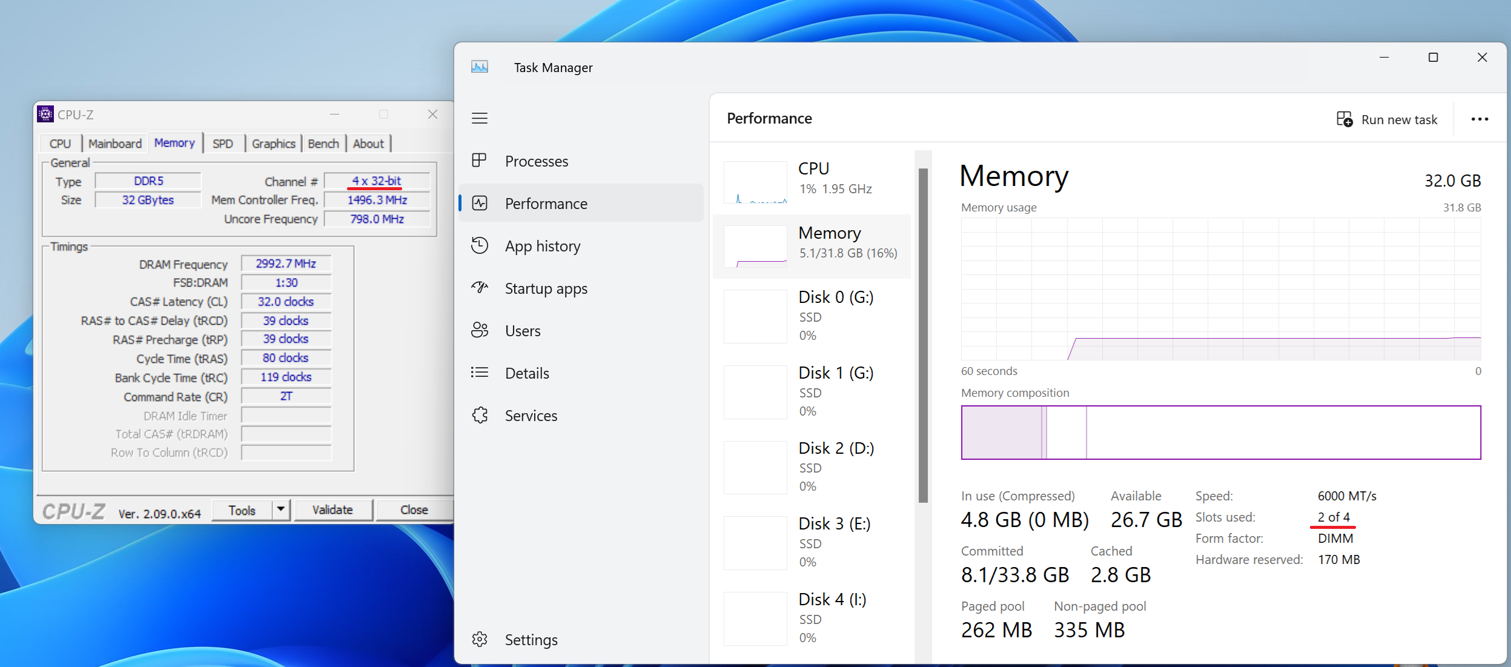Switch to Users page
The width and height of the screenshot is (1511, 667).
(581, 331)
